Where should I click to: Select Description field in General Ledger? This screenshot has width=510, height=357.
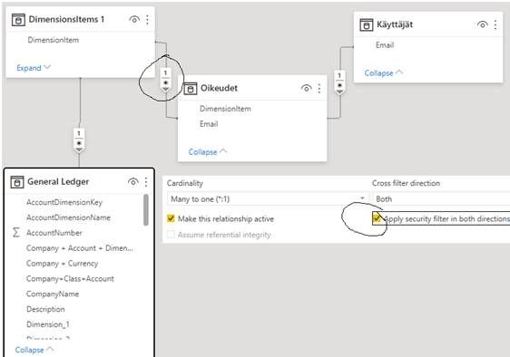pyautogui.click(x=45, y=309)
